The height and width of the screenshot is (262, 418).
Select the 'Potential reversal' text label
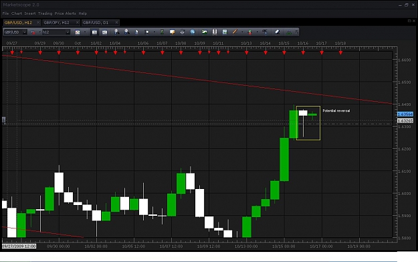tap(336, 111)
